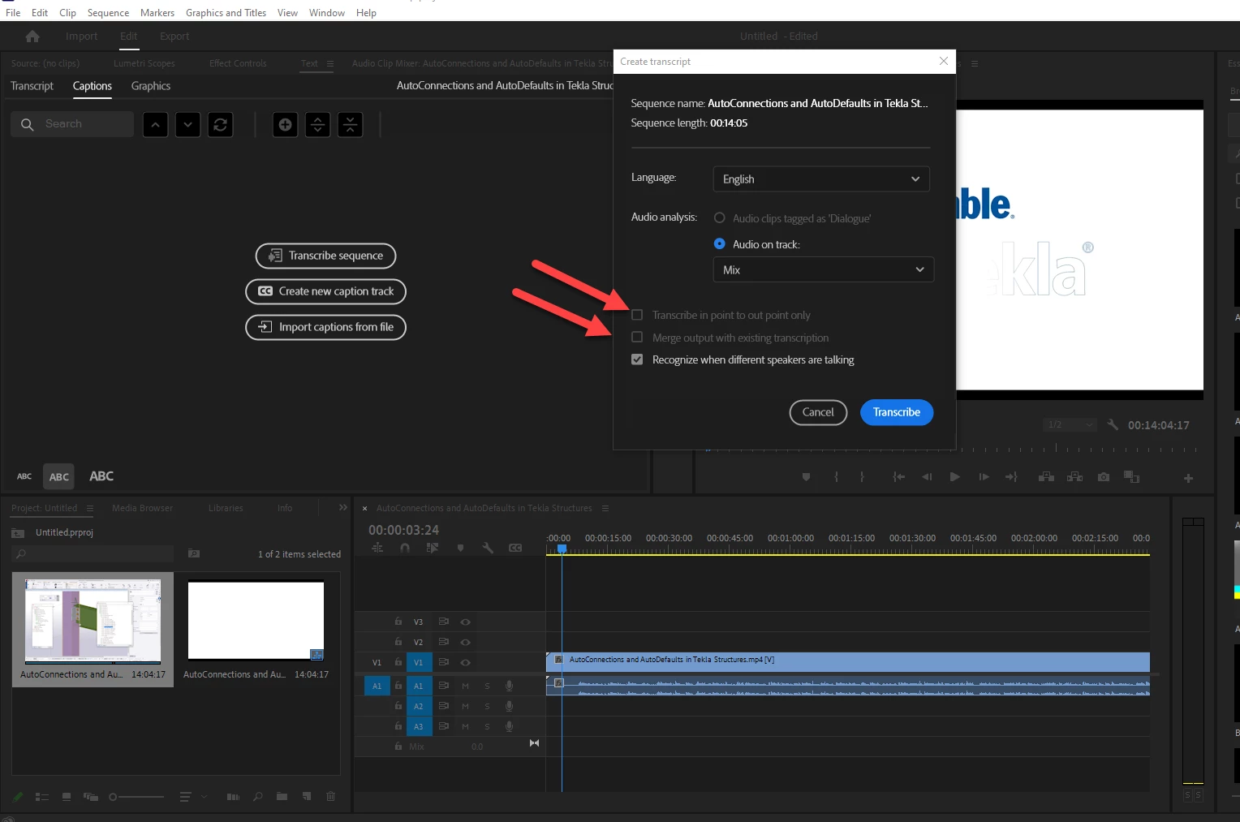Check Merge output with existing transcription
The width and height of the screenshot is (1240, 822).
(637, 338)
